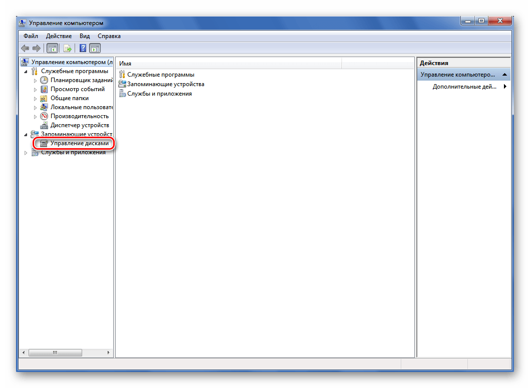Screen dimensions: 530x388
Task: Toggle the console tree pane toolbar icon
Action: (52, 49)
